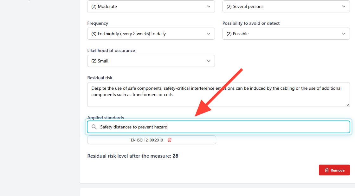Click the Possibility to avoid or detect label
The image size is (355, 196).
coord(251,23)
